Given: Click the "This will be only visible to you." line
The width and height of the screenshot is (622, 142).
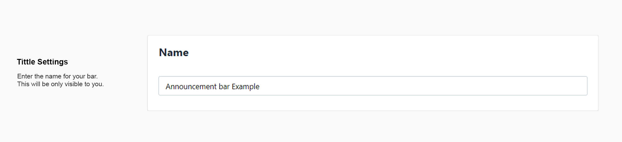Looking at the screenshot, I should coord(60,84).
